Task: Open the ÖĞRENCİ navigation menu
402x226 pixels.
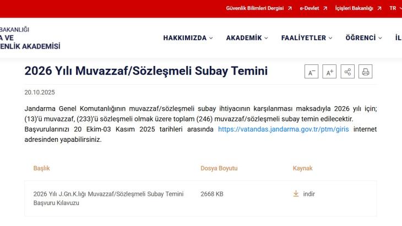Action: click(363, 38)
